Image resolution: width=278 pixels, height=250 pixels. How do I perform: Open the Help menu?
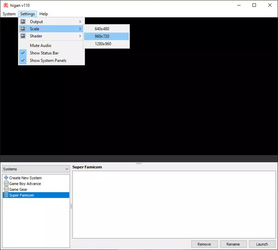click(44, 14)
